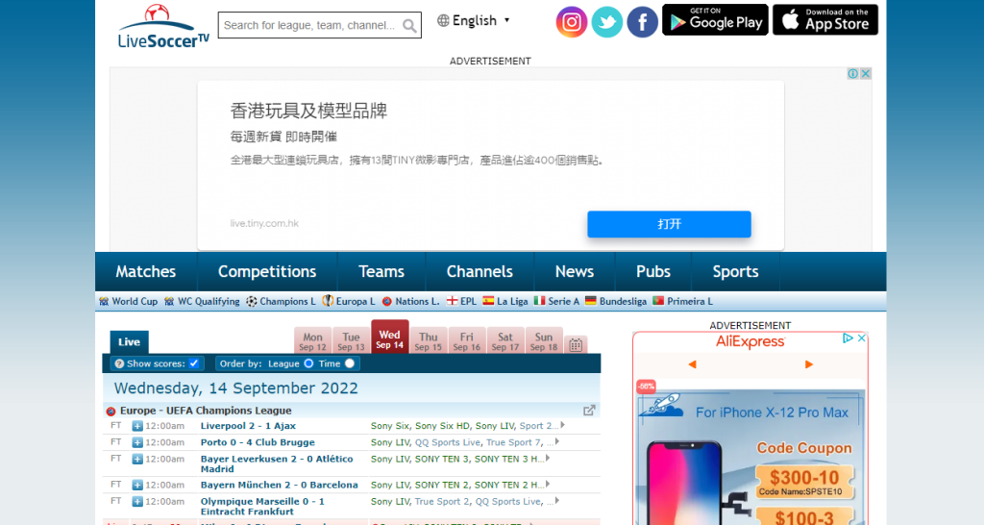
Task: Open the News menu
Action: [575, 271]
